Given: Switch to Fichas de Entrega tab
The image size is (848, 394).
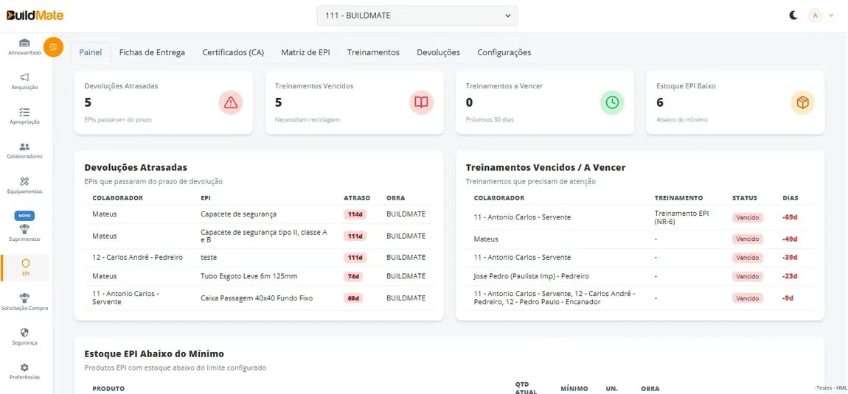Looking at the screenshot, I should pos(152,52).
